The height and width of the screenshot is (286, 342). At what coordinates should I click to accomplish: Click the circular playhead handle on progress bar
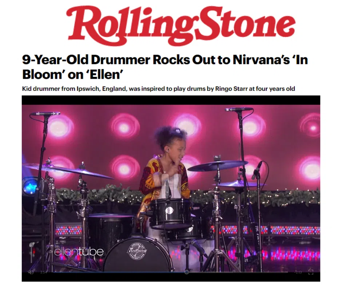coord(187,272)
